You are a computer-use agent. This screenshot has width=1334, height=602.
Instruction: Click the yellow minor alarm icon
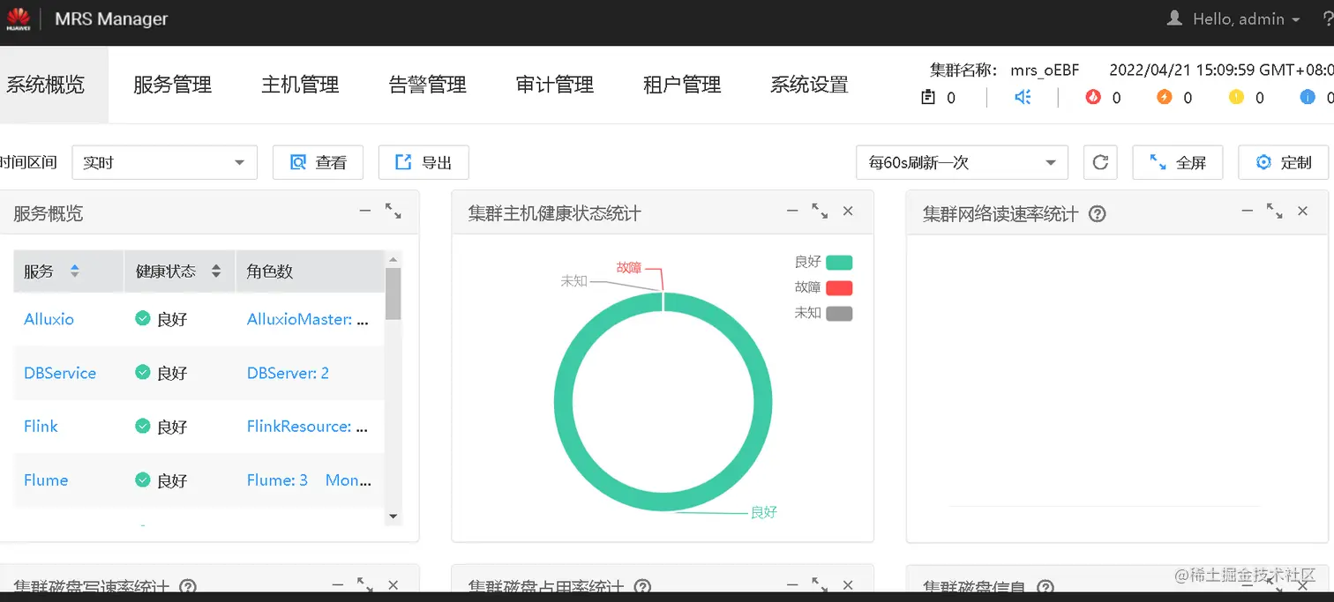click(1236, 97)
